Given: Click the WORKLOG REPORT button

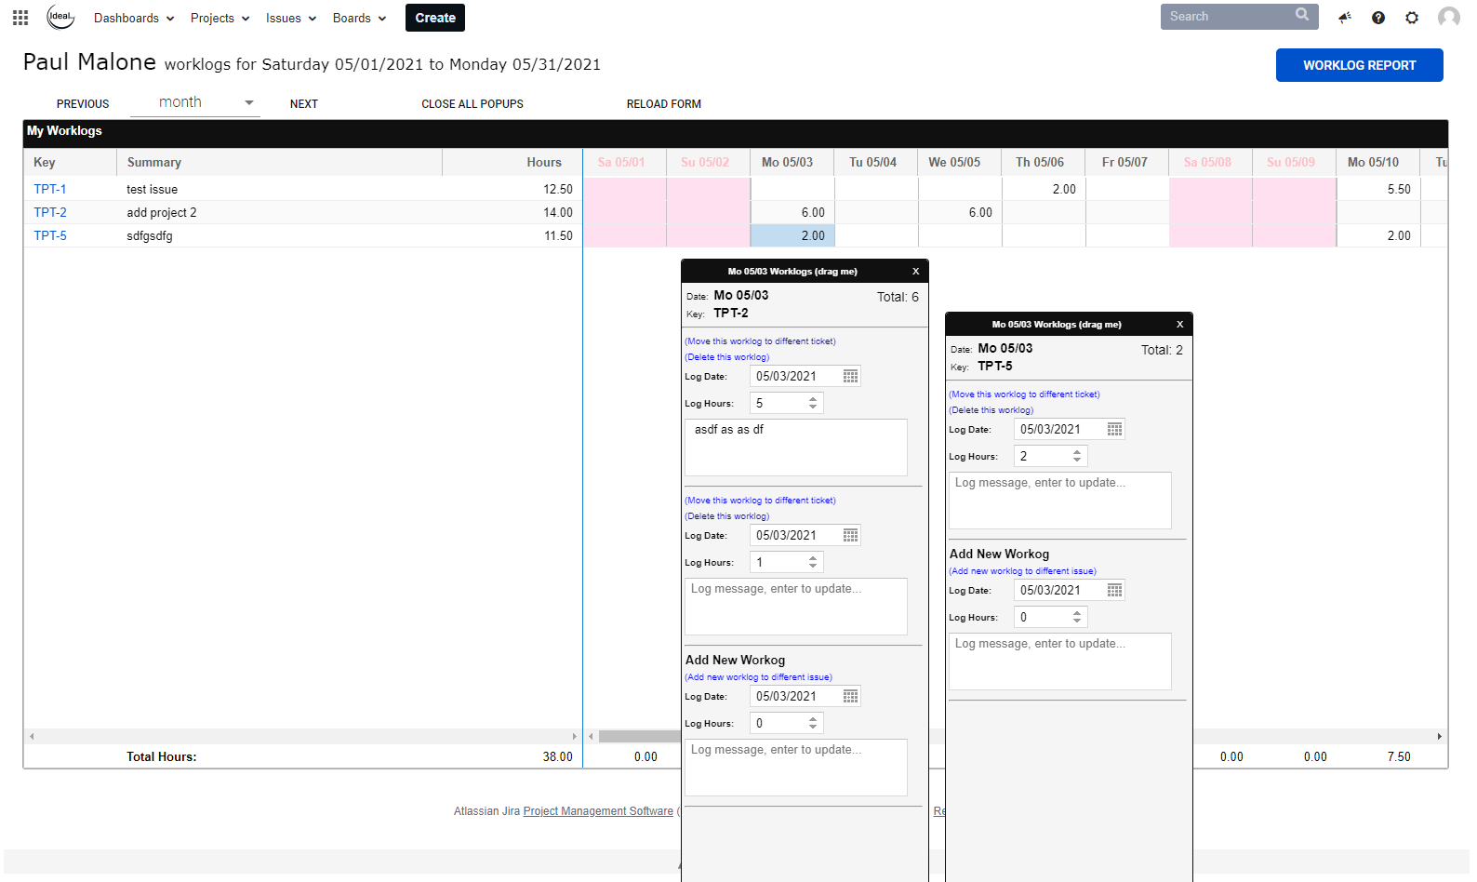Looking at the screenshot, I should click(1359, 65).
